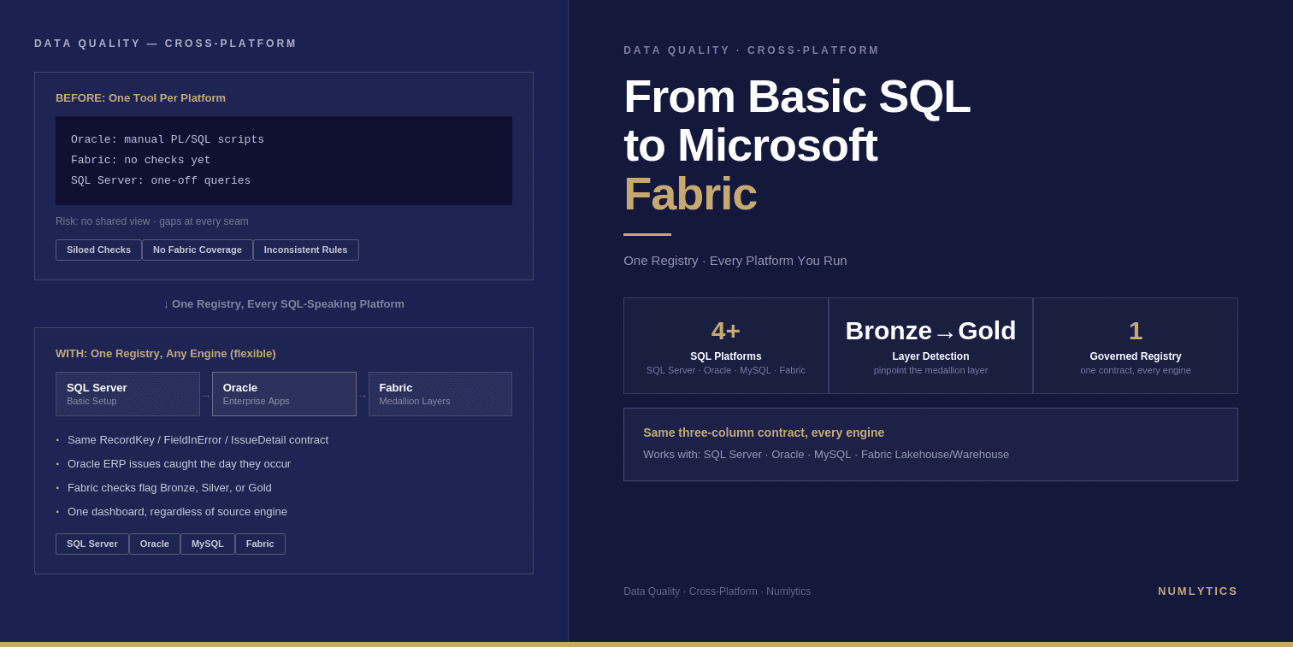This screenshot has width=1293, height=647.
Task: Click footer 'Data Quality · Cross-Platform · Numlytics'
Action: tap(717, 591)
